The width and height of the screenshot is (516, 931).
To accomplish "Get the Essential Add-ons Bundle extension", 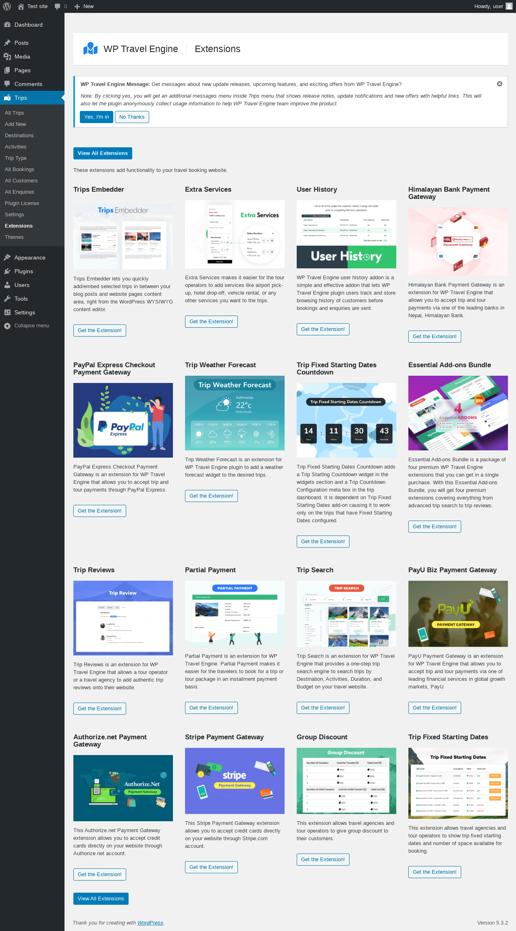I will 435,527.
